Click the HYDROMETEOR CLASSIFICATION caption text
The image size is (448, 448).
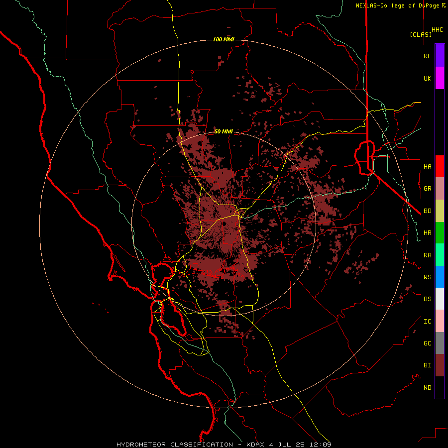175,445
